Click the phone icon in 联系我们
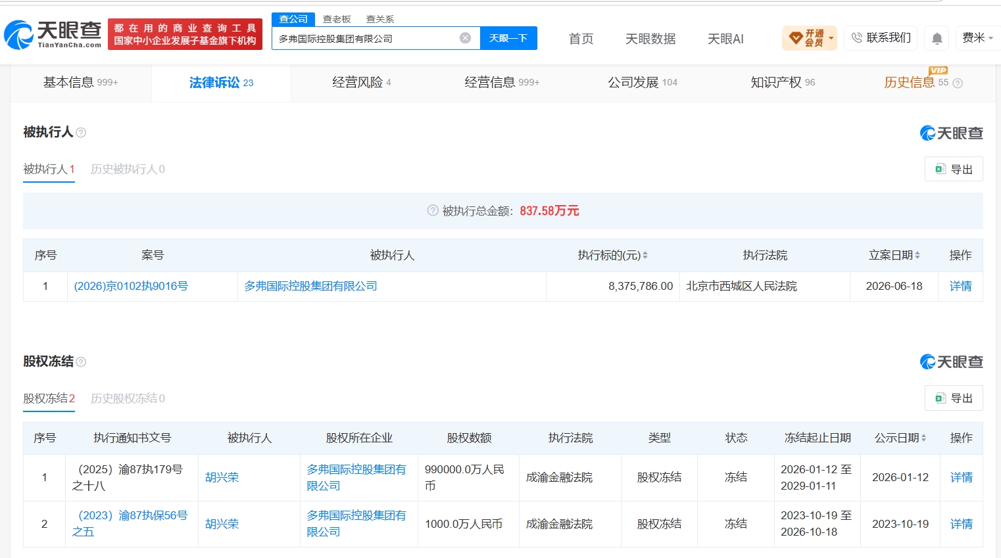The width and height of the screenshot is (1001, 558). [856, 38]
